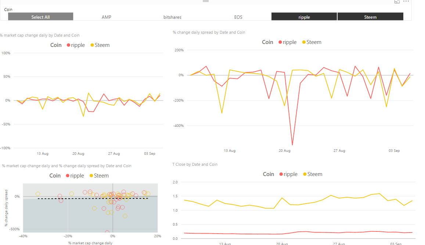Viewport: 425px width, 245px height.
Task: Deselect Steem in the Coin slicer
Action: tap(370, 17)
